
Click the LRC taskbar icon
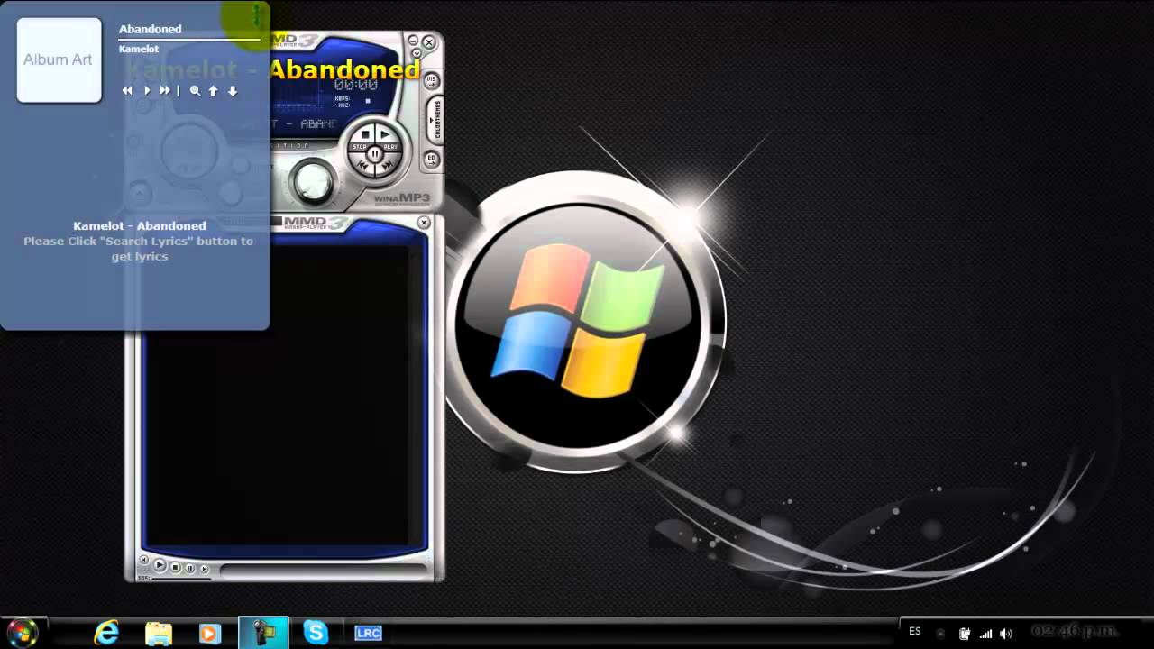368,634
